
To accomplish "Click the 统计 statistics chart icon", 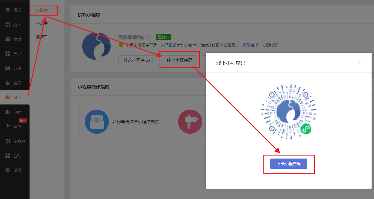I will coord(8,25).
